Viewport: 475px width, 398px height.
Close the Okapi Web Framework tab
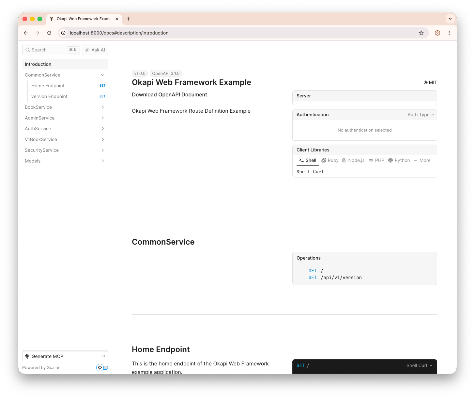pos(117,19)
